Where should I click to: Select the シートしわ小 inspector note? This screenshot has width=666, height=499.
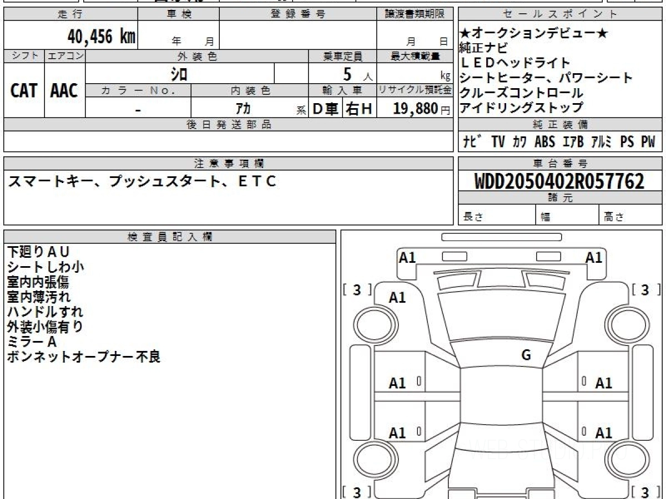(x=46, y=267)
